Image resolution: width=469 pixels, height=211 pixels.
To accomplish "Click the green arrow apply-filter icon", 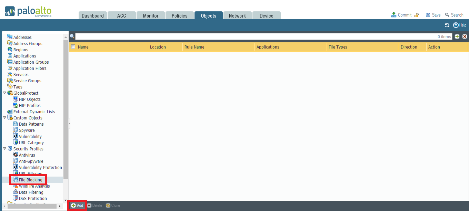I will coord(457,36).
